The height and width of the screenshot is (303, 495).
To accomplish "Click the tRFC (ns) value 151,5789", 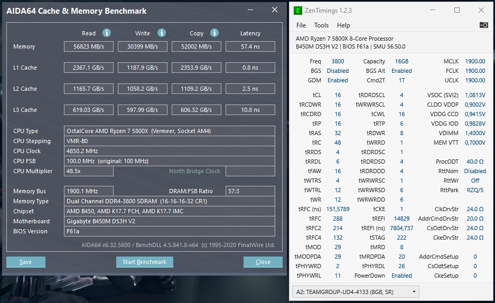I will tap(338, 209).
